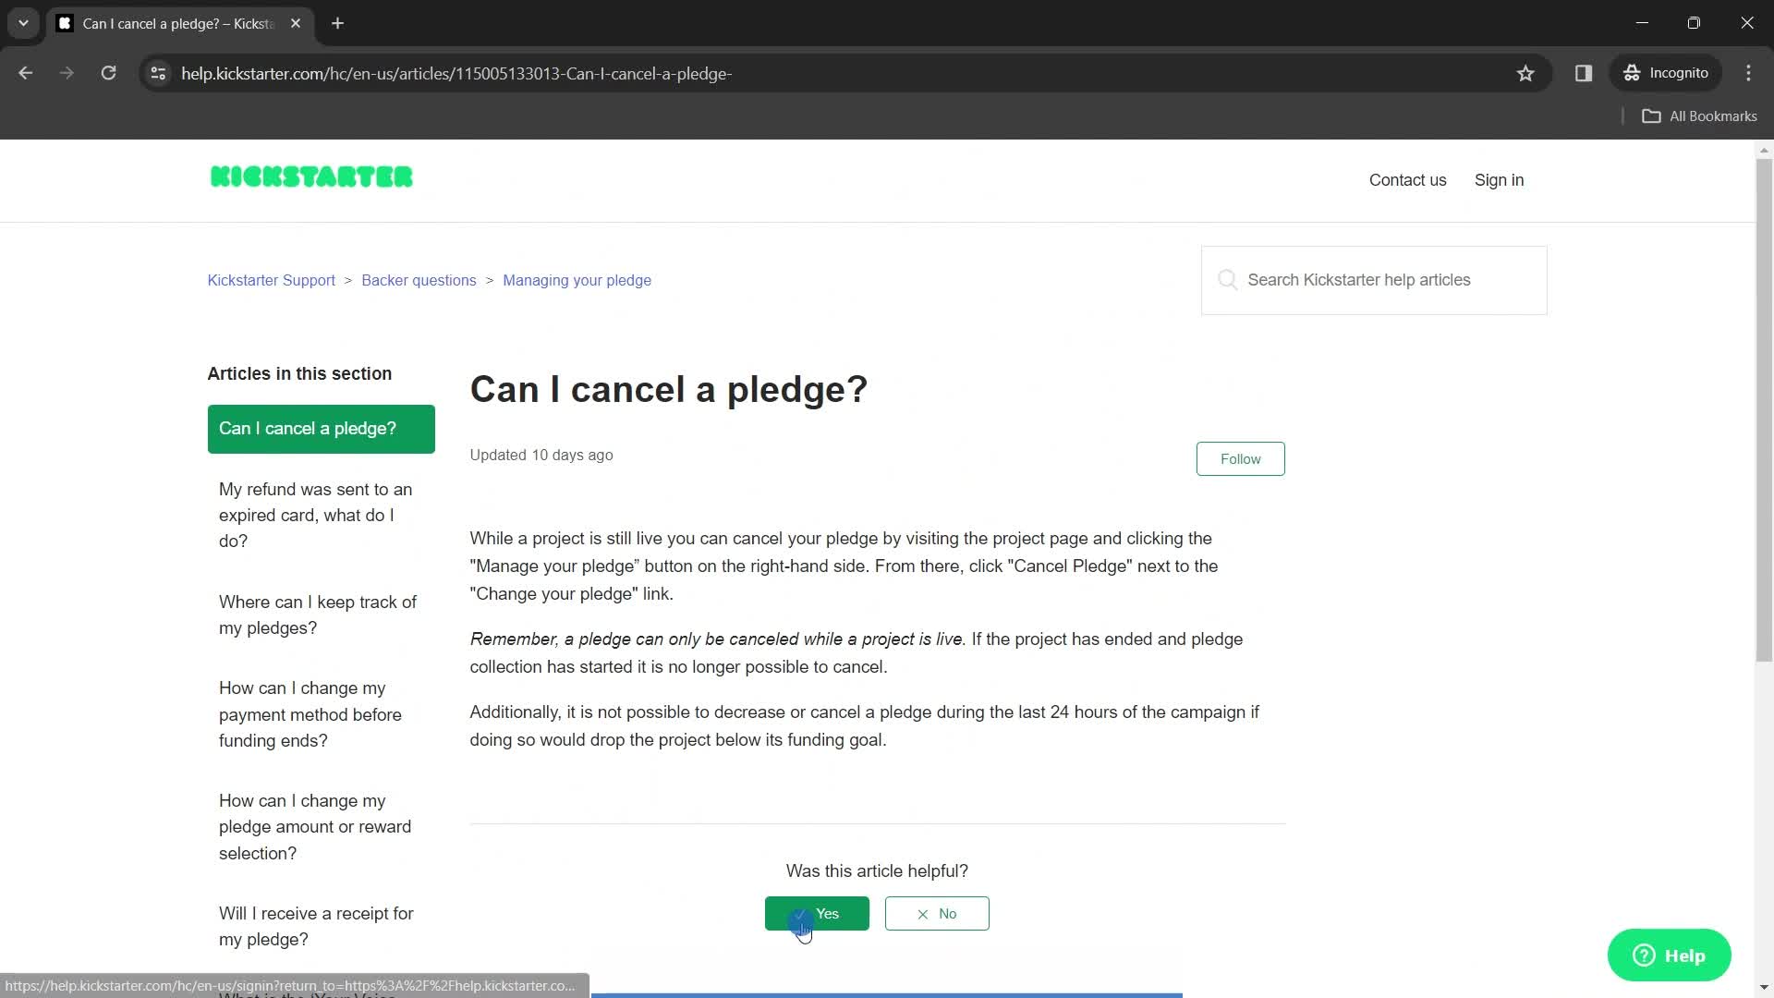
Task: Toggle the new tab button in browser
Action: click(339, 24)
